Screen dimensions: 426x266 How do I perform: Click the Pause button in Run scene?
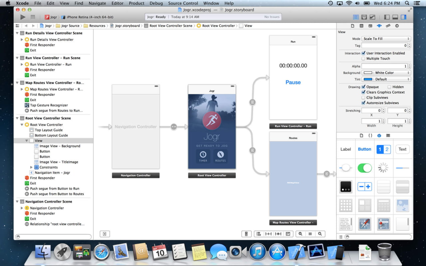293,82
